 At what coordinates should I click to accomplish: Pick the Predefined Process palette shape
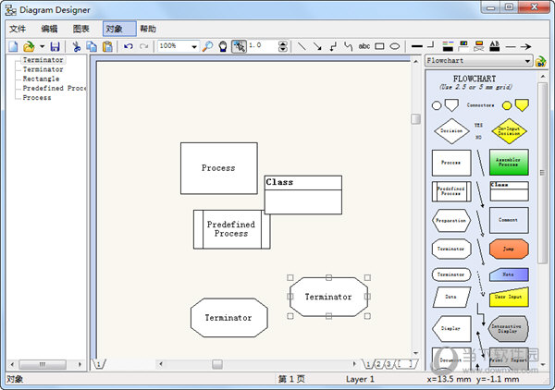pos(451,191)
